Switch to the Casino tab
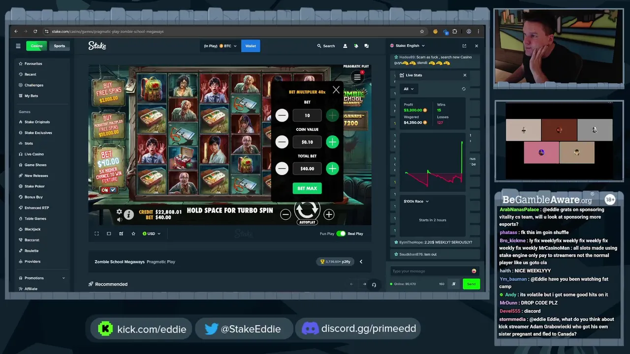630x354 pixels. 37,46
